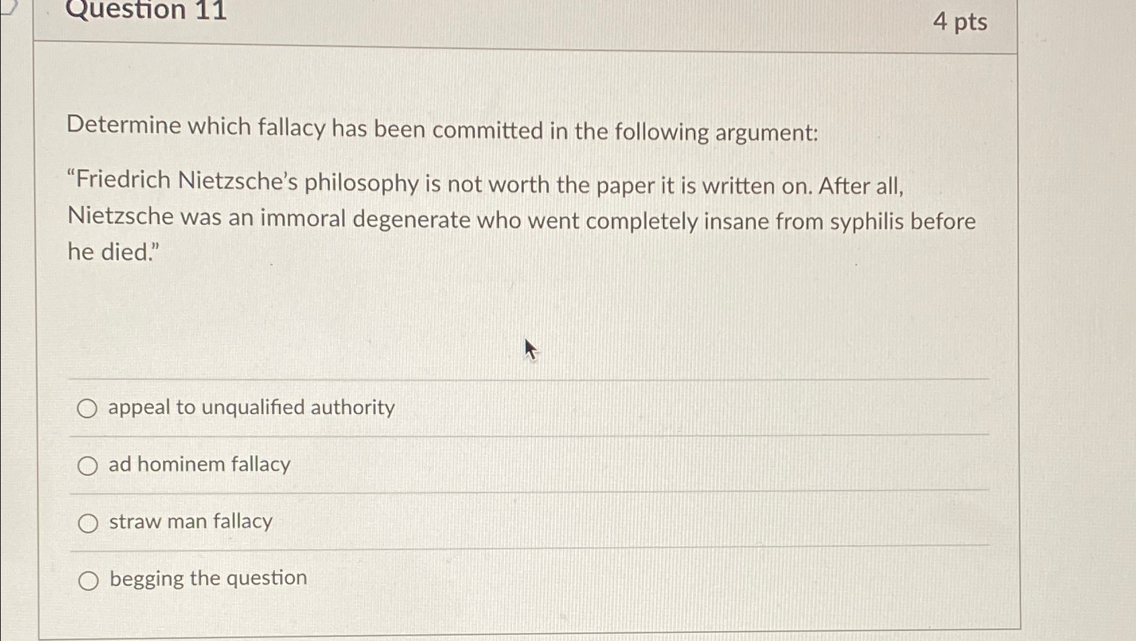
Task: Click the "appeal to unqualified authority" answer text
Action: coord(252,407)
